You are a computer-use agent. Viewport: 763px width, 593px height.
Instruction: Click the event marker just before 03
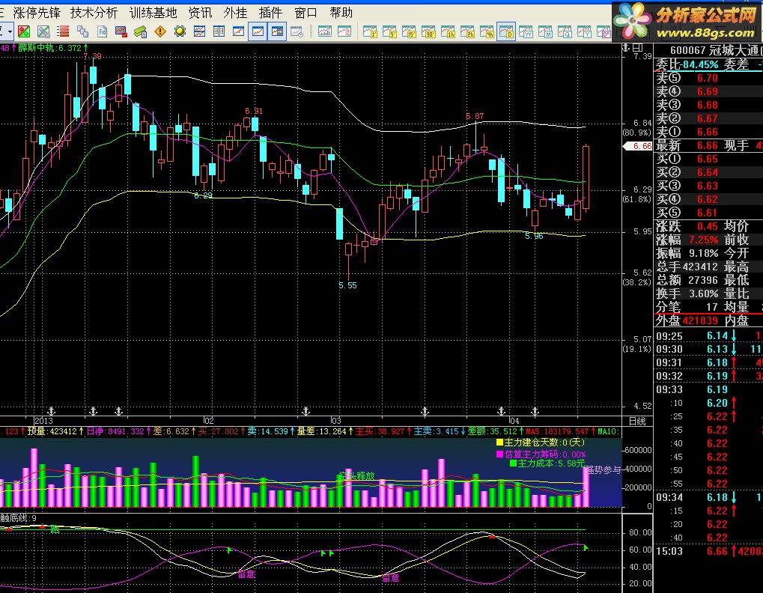click(x=305, y=412)
